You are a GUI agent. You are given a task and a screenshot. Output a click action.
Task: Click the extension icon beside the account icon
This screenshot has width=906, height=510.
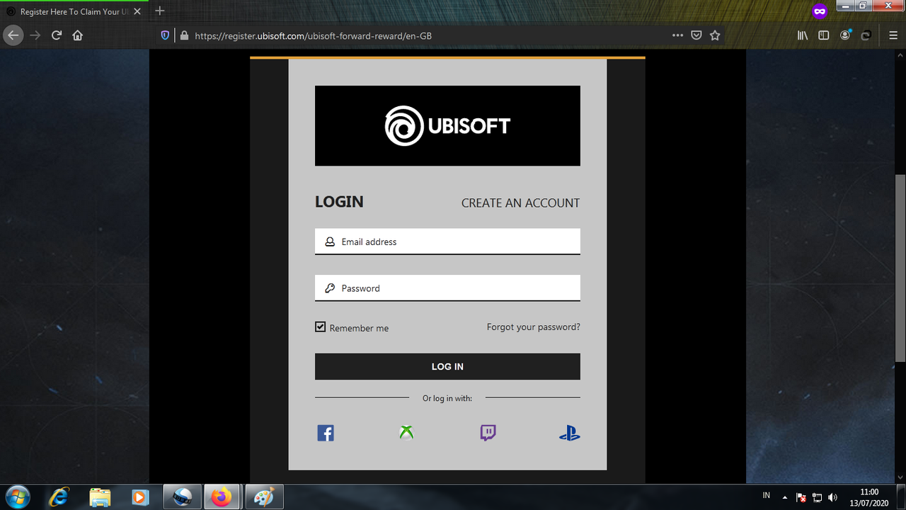pyautogui.click(x=866, y=35)
